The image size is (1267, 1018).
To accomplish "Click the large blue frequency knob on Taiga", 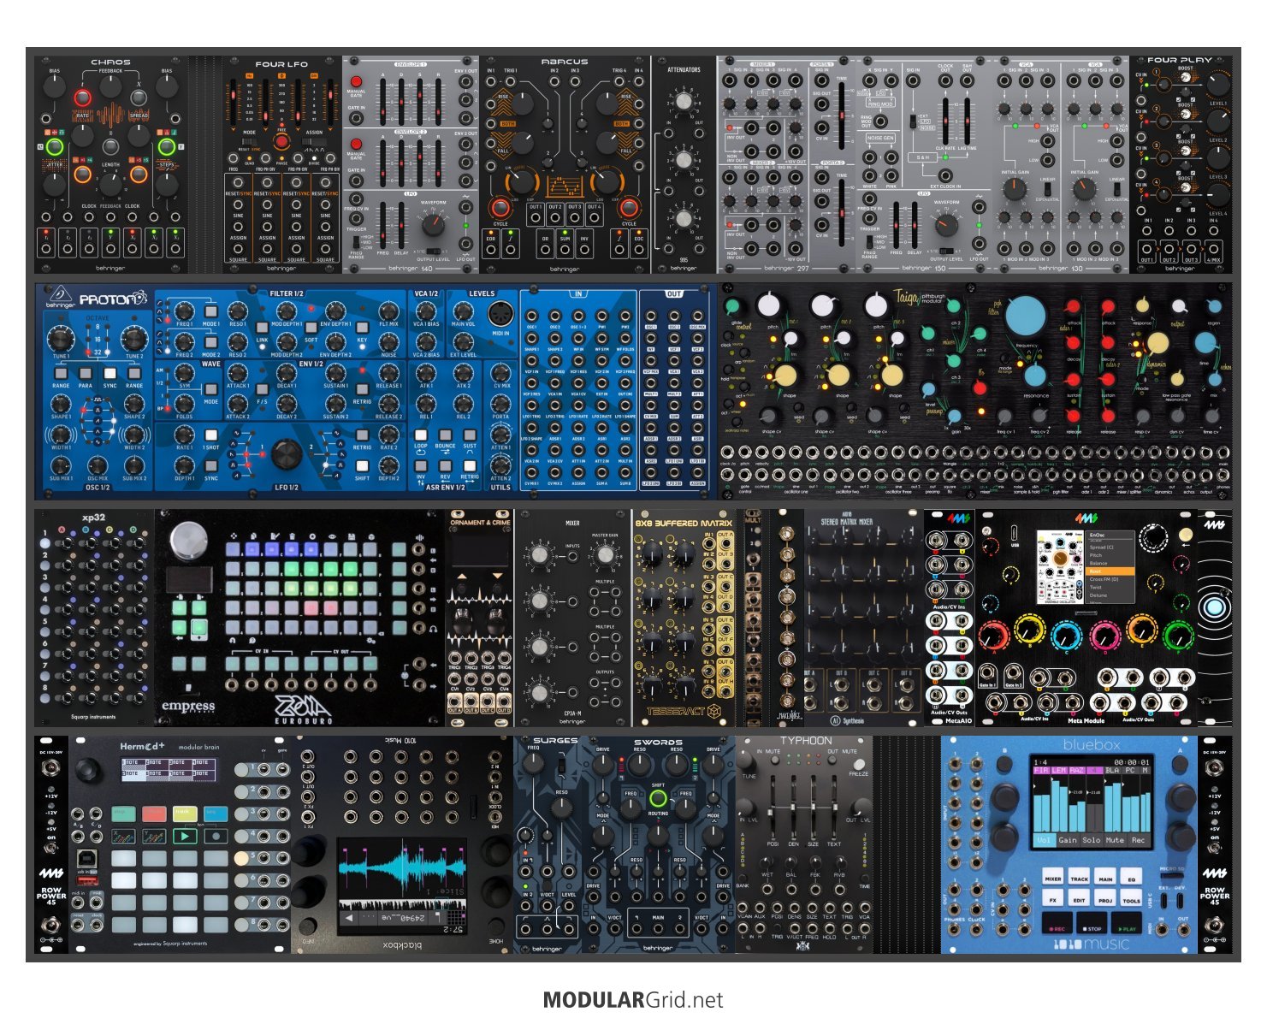I will (x=1026, y=316).
